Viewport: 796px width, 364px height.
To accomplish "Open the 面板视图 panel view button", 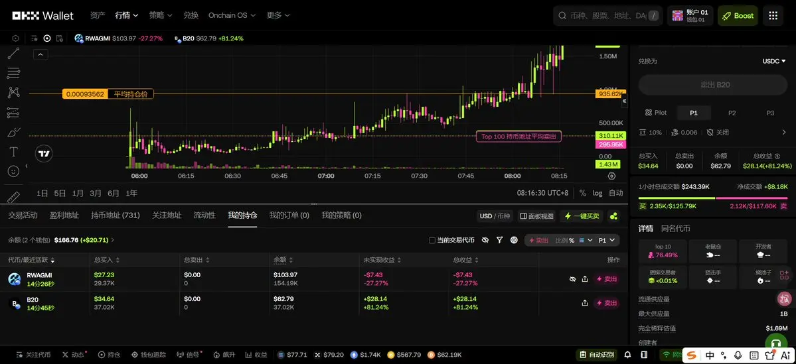I will pos(536,216).
